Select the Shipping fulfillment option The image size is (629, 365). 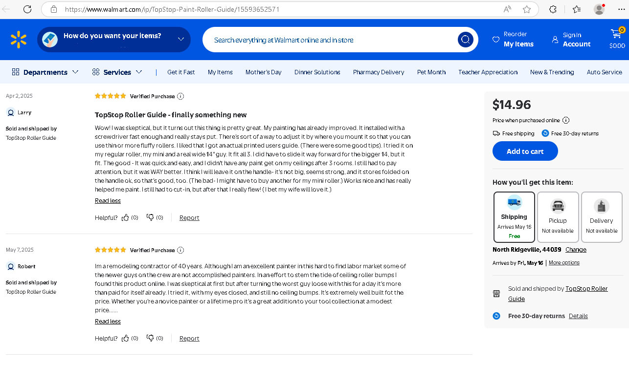[x=514, y=217]
